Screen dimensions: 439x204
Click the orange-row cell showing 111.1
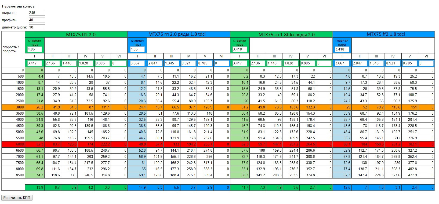pos(103,107)
